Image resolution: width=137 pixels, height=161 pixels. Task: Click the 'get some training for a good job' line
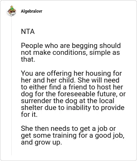point(73,135)
